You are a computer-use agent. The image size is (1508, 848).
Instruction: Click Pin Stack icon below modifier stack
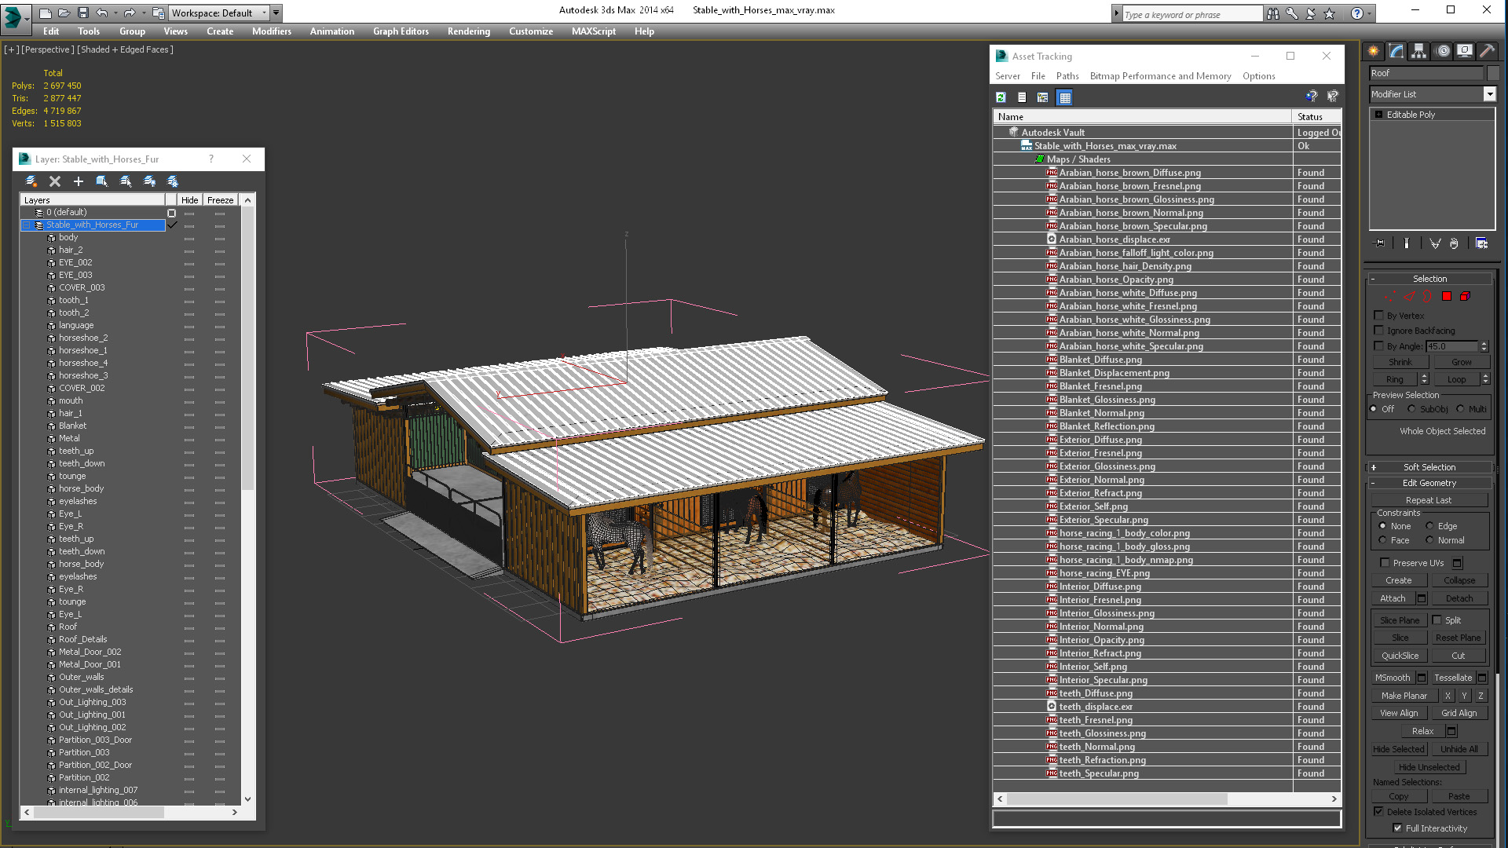click(x=1378, y=243)
